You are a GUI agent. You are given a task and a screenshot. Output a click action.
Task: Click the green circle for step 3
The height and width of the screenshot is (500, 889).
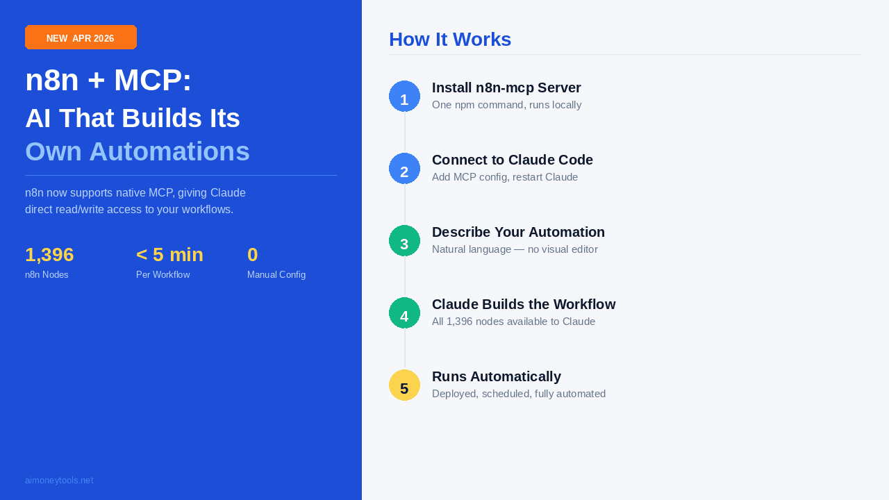[x=404, y=242]
